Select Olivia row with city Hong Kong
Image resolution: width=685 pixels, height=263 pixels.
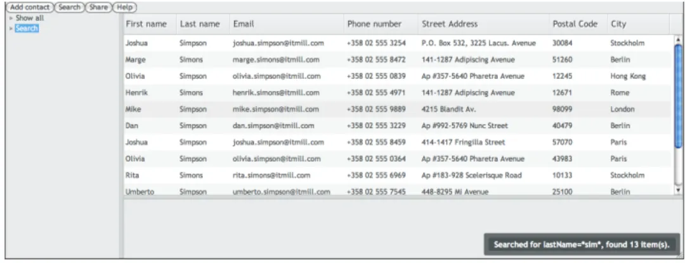click(398, 76)
